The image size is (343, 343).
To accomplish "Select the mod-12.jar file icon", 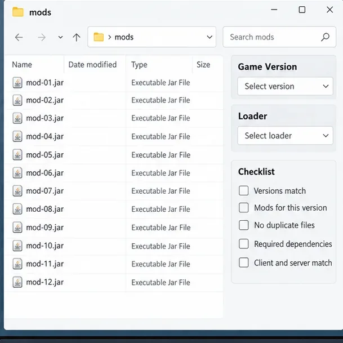I will pyautogui.click(x=17, y=282).
